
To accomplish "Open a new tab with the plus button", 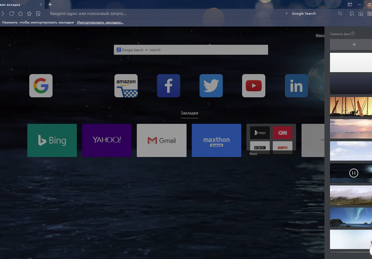I will [50, 4].
